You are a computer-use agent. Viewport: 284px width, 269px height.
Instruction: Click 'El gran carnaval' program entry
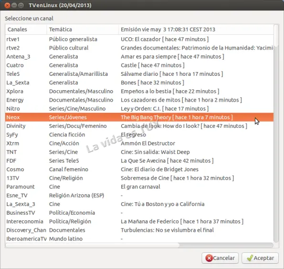pos(140,187)
